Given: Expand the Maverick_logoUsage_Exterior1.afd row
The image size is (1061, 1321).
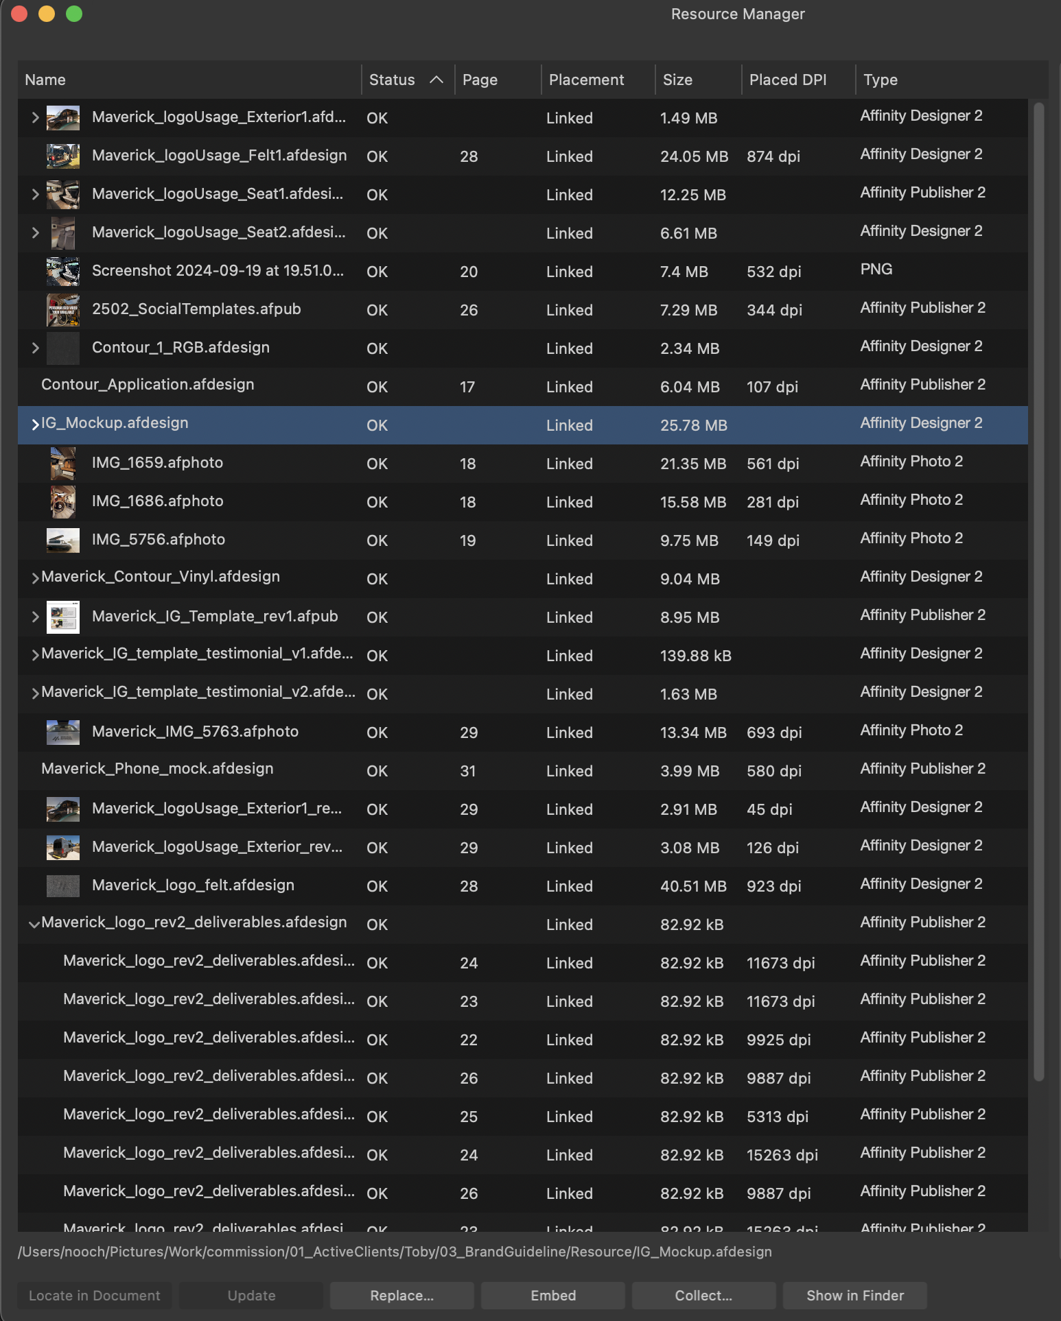Looking at the screenshot, I should (35, 117).
